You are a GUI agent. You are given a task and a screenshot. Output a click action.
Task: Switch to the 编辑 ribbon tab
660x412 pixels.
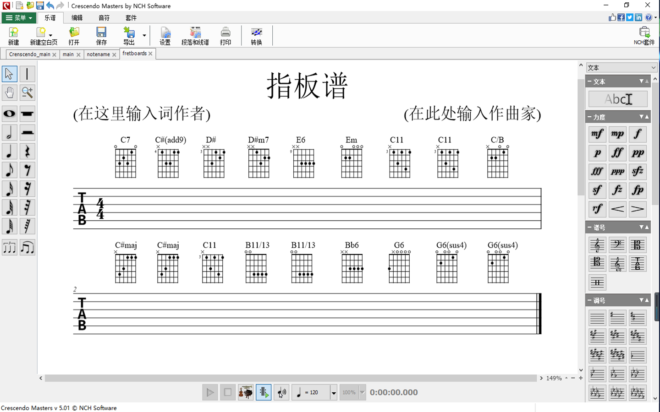pos(77,18)
